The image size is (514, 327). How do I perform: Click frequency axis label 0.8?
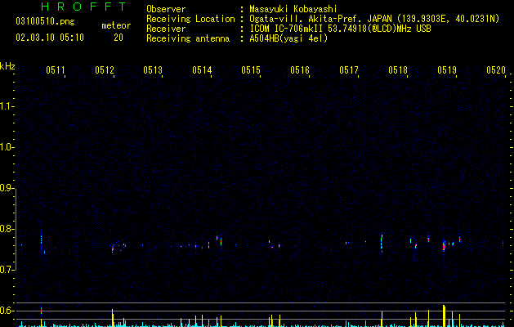7,229
